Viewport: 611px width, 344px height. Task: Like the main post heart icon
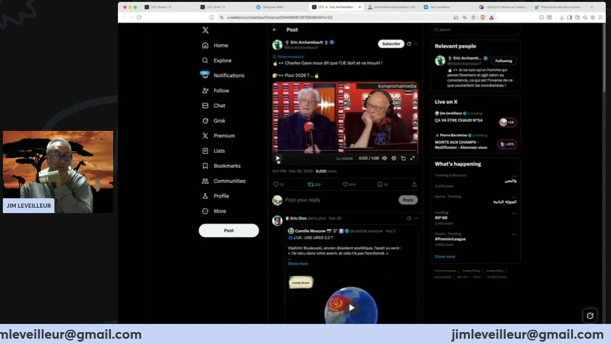[345, 184]
